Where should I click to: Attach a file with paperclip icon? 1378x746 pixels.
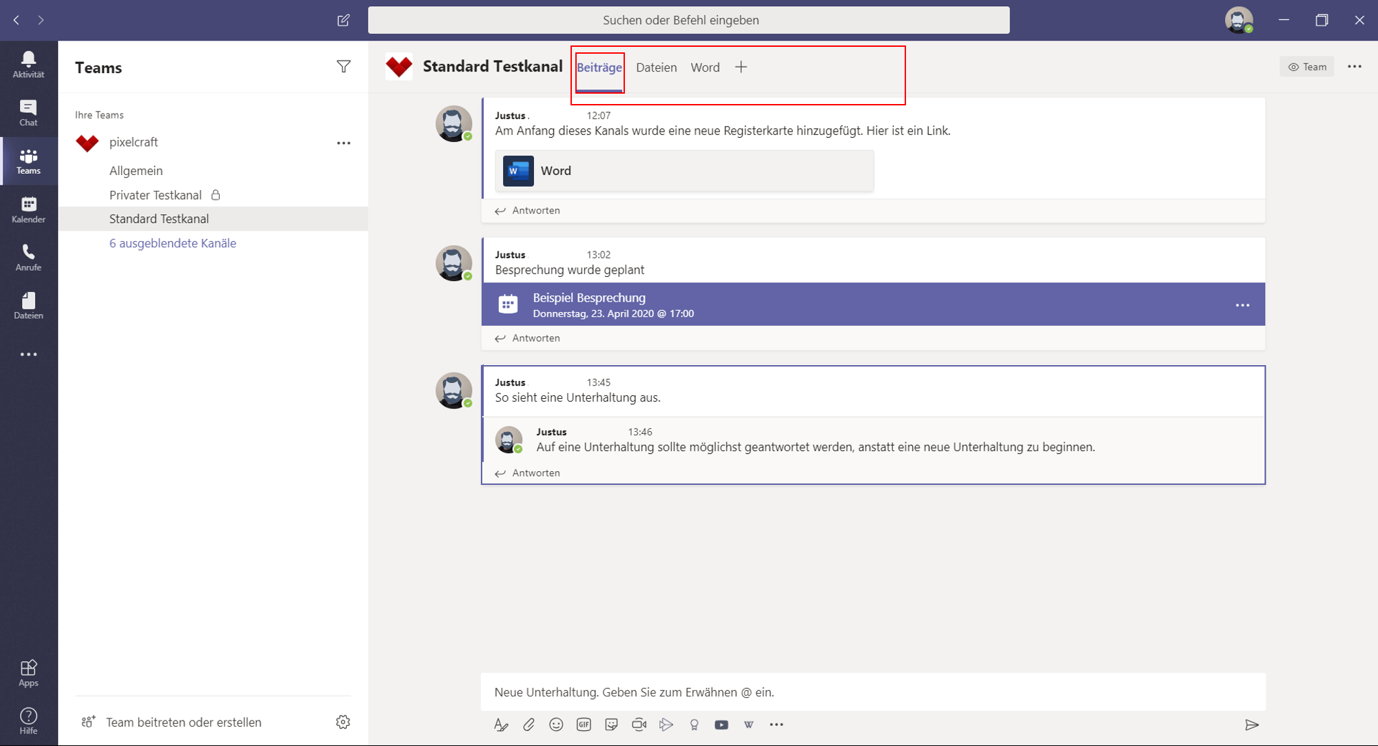tap(528, 725)
